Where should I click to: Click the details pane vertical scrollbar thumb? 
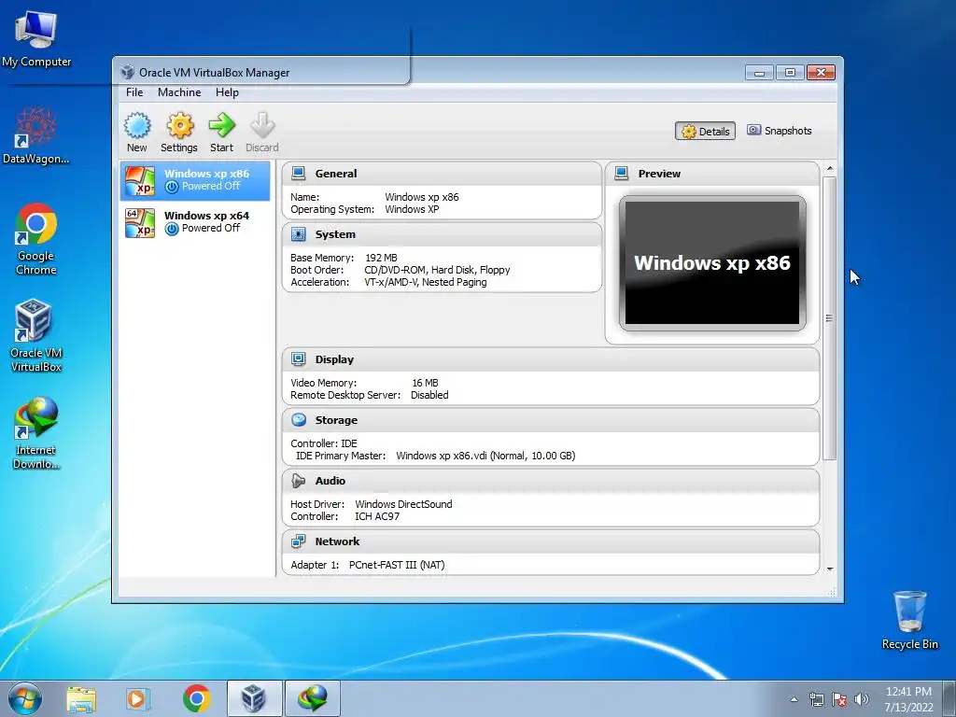pos(829,317)
